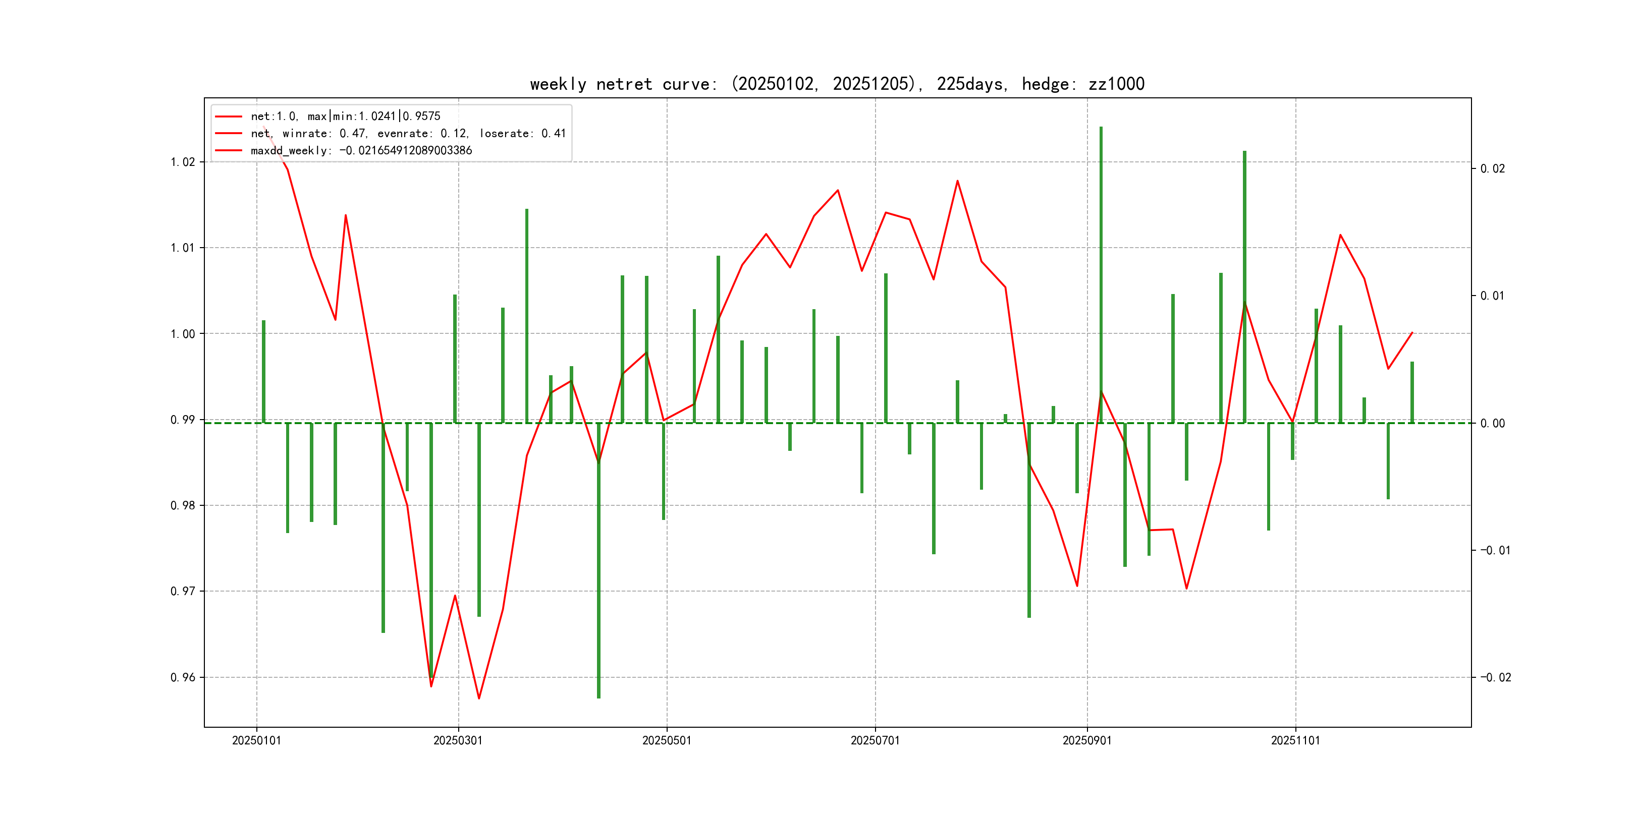Click the chart title text
Viewport: 1635px width, 817px height.
tap(837, 84)
